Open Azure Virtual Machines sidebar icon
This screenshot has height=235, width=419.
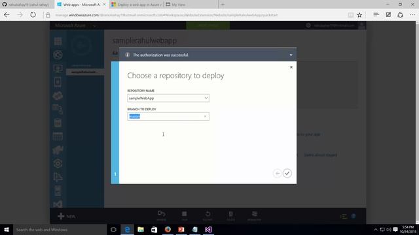pyautogui.click(x=58, y=69)
